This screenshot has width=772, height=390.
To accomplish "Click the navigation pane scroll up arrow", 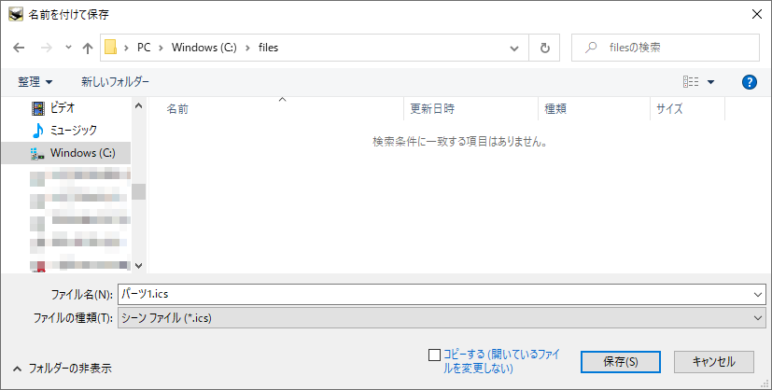I will click(139, 105).
